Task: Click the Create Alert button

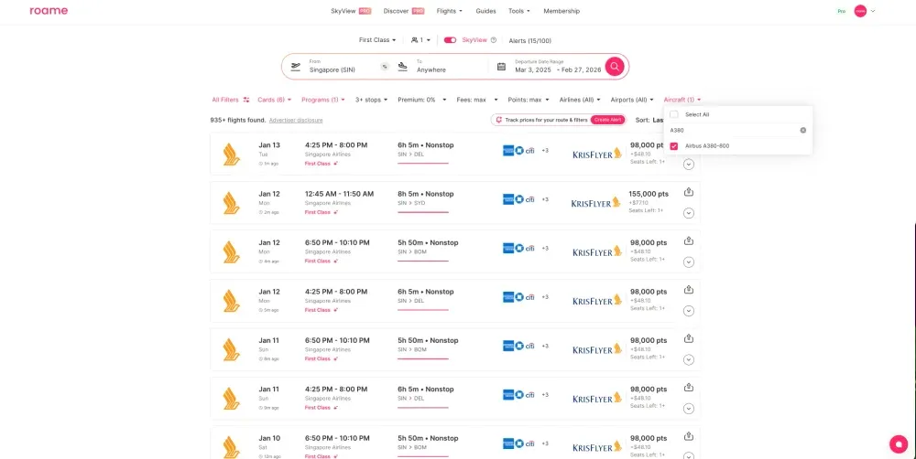Action: click(607, 120)
